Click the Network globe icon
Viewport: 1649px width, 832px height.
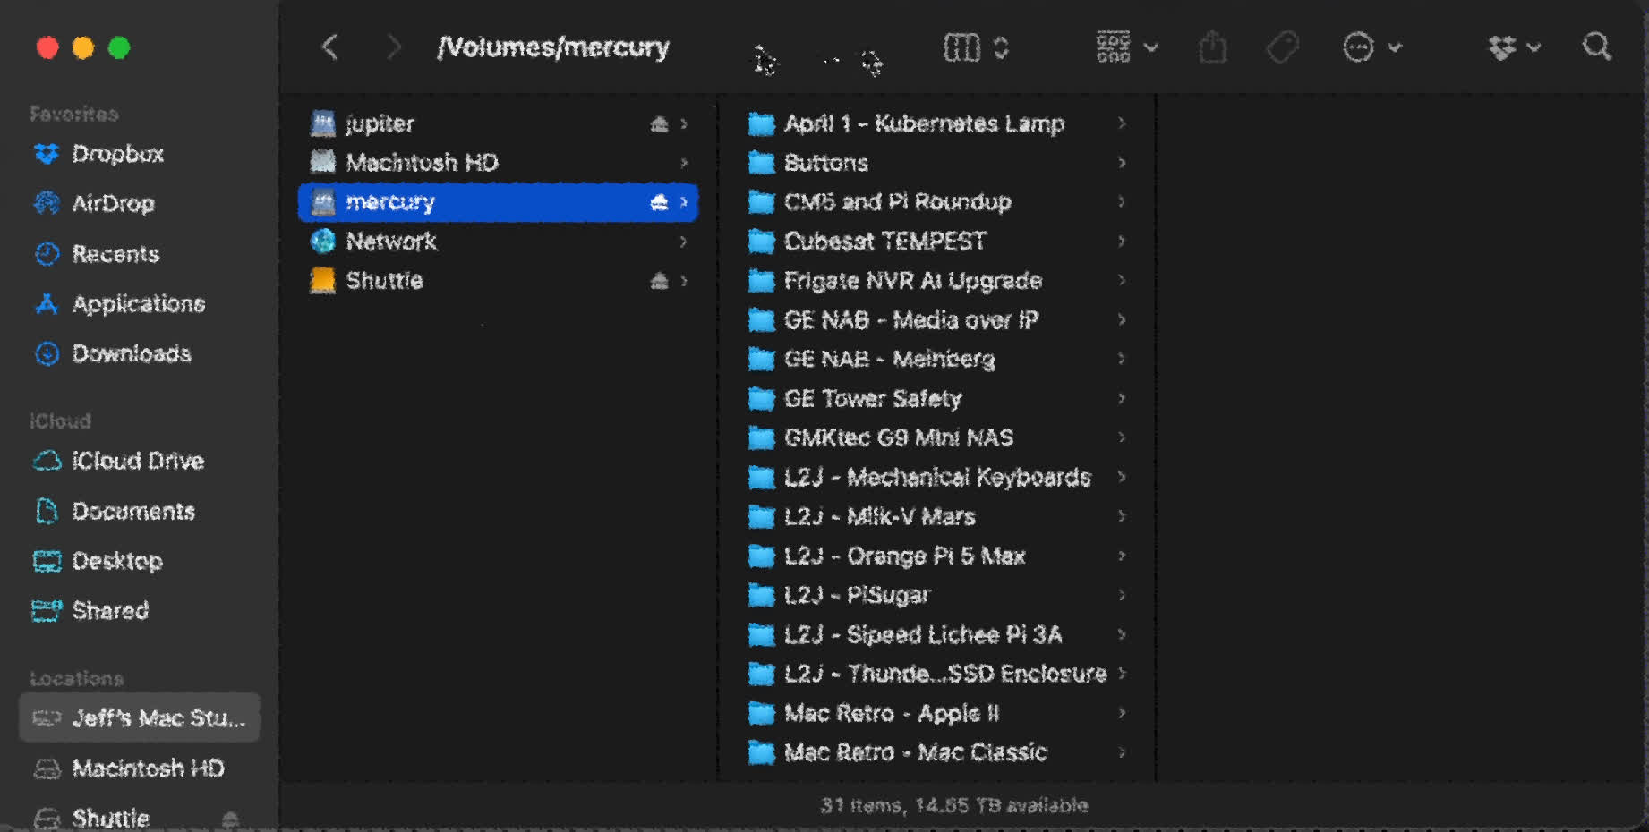pyautogui.click(x=322, y=242)
